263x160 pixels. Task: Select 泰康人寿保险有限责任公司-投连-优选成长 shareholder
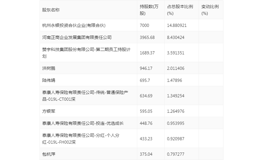point(83,123)
